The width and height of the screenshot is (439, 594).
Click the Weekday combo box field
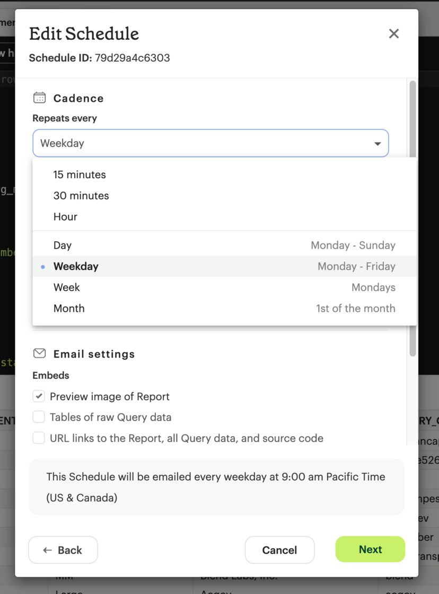[x=201, y=143]
